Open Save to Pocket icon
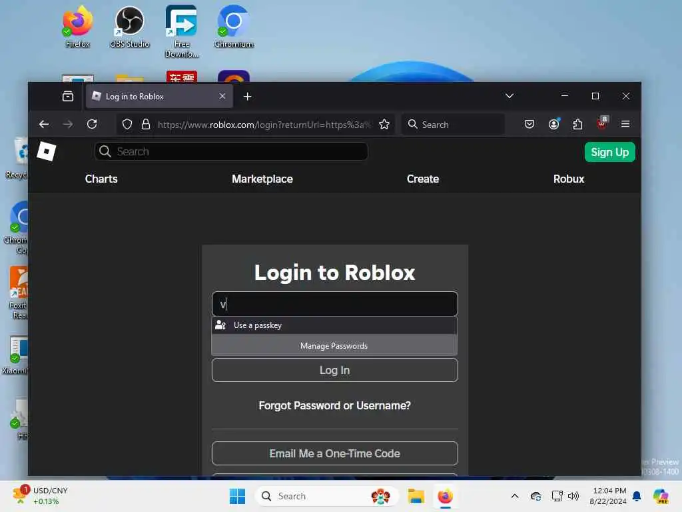The height and width of the screenshot is (512, 682). (529, 125)
